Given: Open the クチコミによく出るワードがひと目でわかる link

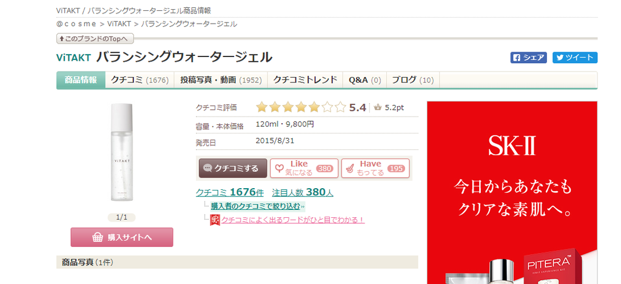Looking at the screenshot, I should [293, 220].
